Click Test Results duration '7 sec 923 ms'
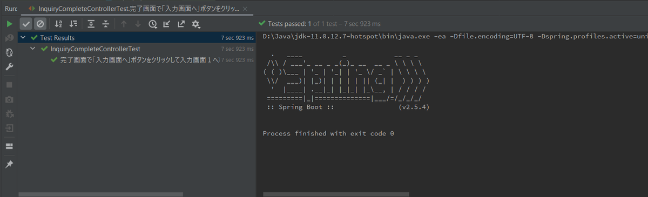This screenshot has height=197, width=648. pos(237,38)
